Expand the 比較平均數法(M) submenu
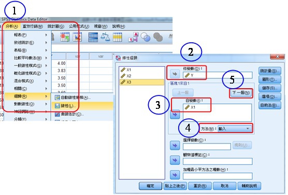 coord(27,58)
